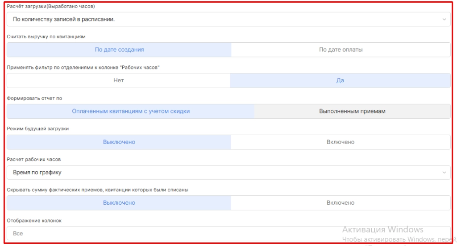
Task: Set 'Режим будущей загрузки' to 'Включено'
Action: click(341, 142)
